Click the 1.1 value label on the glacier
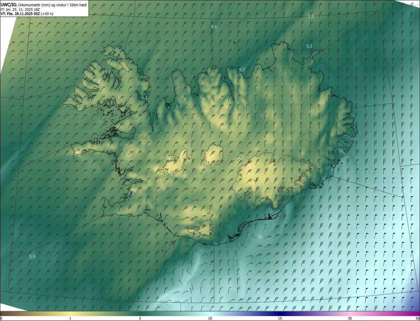This screenshot has width=420, height=321. point(210,158)
